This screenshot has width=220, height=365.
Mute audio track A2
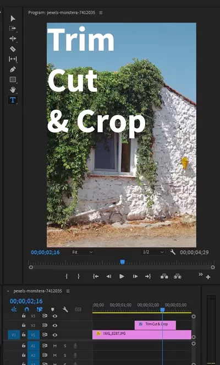click(x=55, y=355)
